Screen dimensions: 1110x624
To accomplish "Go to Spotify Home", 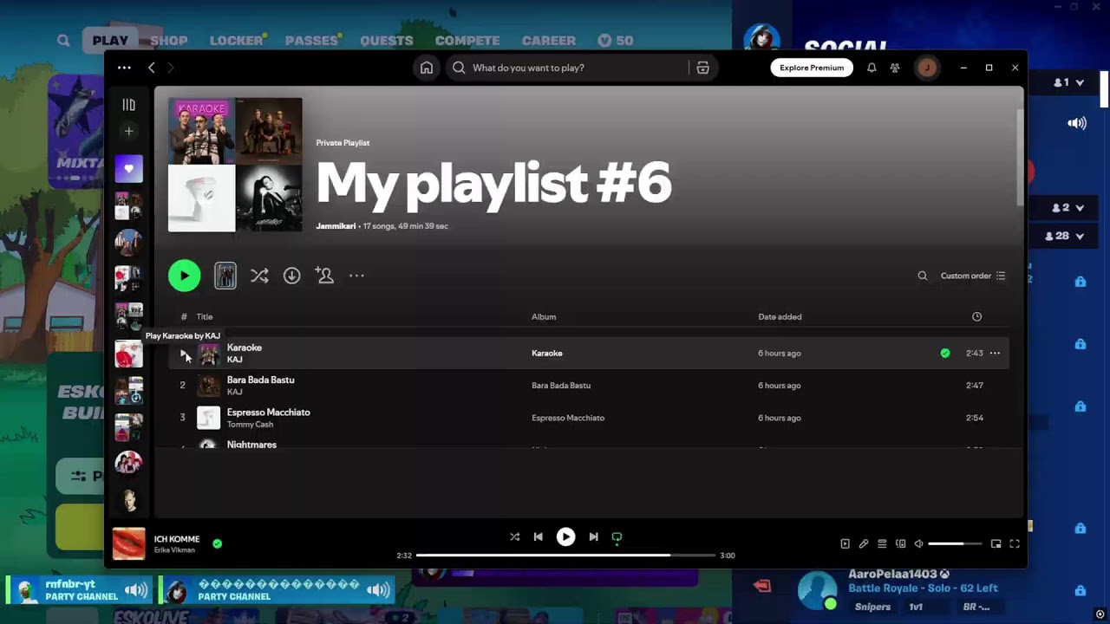I will point(426,68).
